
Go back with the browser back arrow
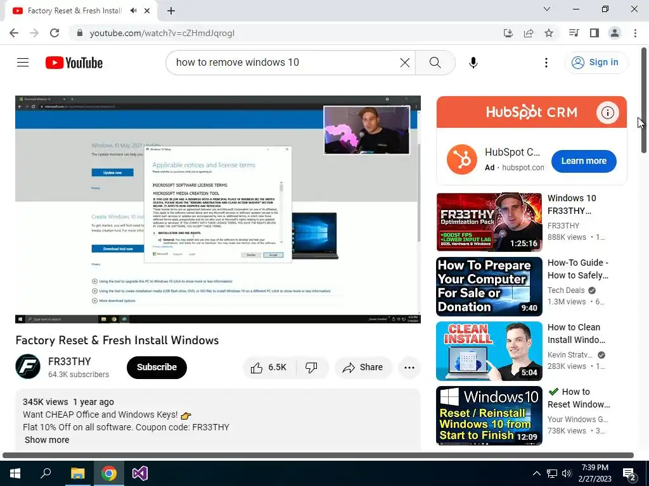coord(14,33)
